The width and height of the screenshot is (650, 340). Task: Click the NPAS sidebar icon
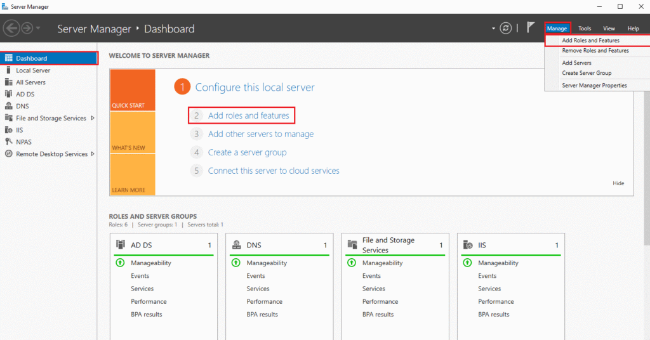(x=8, y=141)
